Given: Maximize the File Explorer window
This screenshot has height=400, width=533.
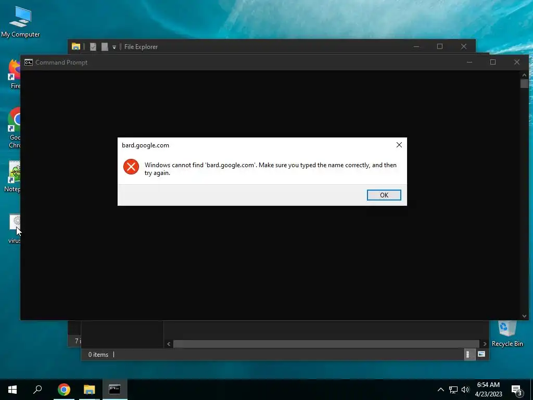Looking at the screenshot, I should 440,46.
